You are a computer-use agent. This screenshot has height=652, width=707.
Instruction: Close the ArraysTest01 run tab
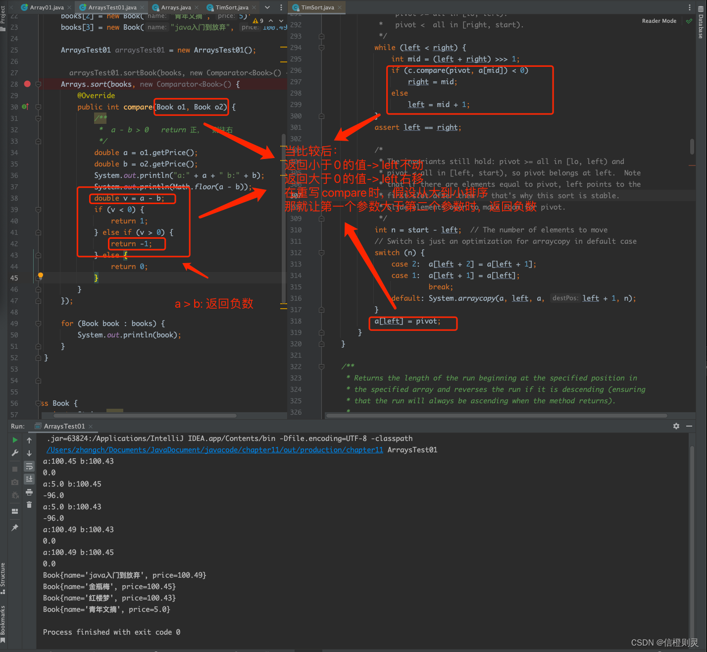click(91, 426)
